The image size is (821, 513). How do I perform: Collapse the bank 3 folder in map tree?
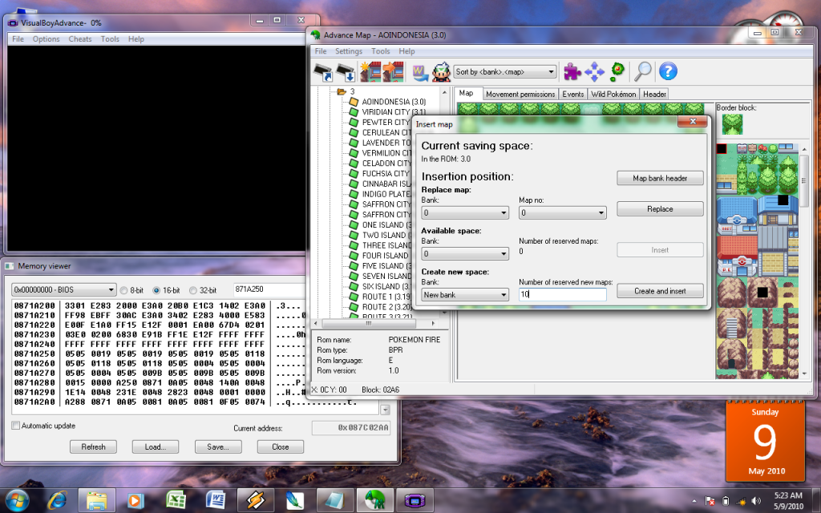pyautogui.click(x=342, y=91)
